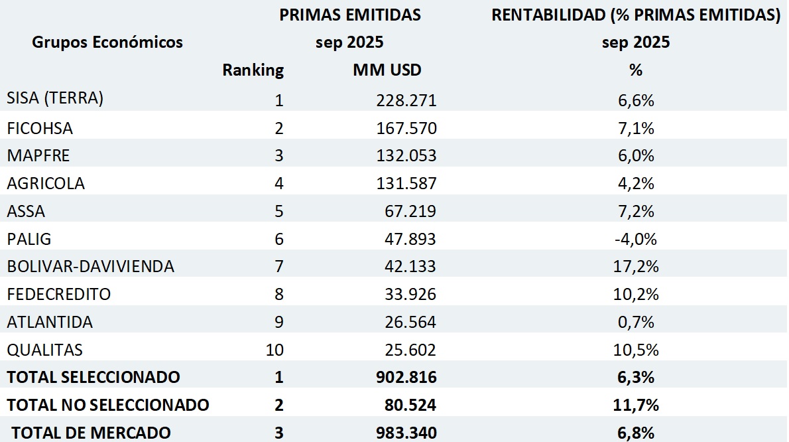This screenshot has height=442, width=789.
Task: Select the TOTAL SELECCIONADO row label
Action: point(93,377)
